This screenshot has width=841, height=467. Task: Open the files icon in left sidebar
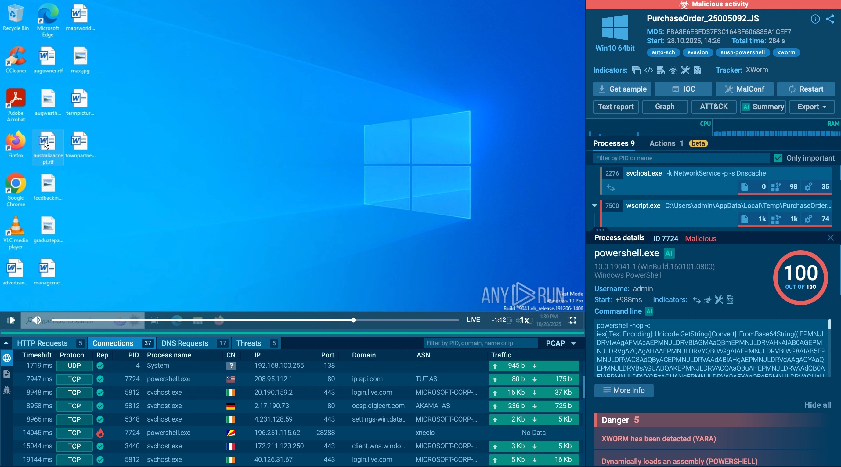click(7, 374)
